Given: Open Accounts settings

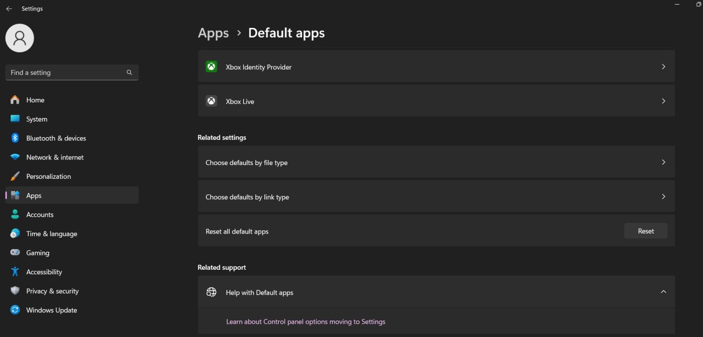Looking at the screenshot, I should (x=40, y=214).
